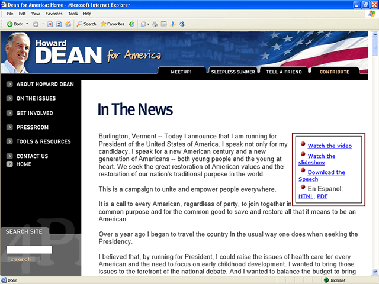Image resolution: width=379 pixels, height=284 pixels.
Task: Open the Back history dropdown arrow
Action: pos(27,24)
